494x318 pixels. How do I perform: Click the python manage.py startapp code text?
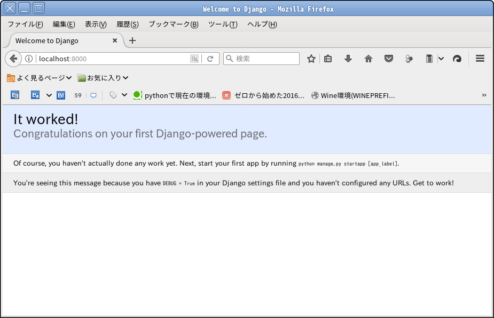pyautogui.click(x=348, y=164)
